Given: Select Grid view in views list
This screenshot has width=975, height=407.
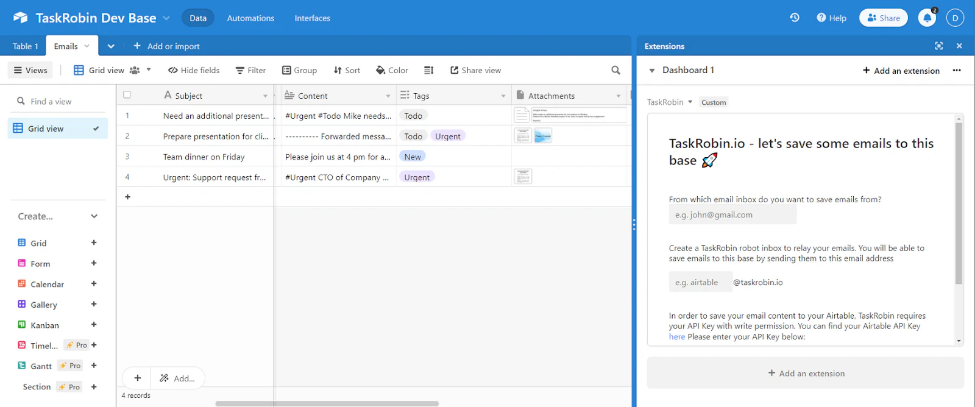Looking at the screenshot, I should tap(58, 128).
